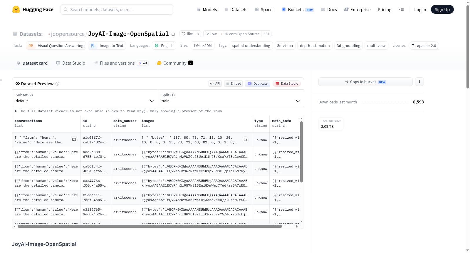The width and height of the screenshot is (470, 253).
Task: Click the id cell eaa44766-f06d-4a55
Action: (96, 183)
